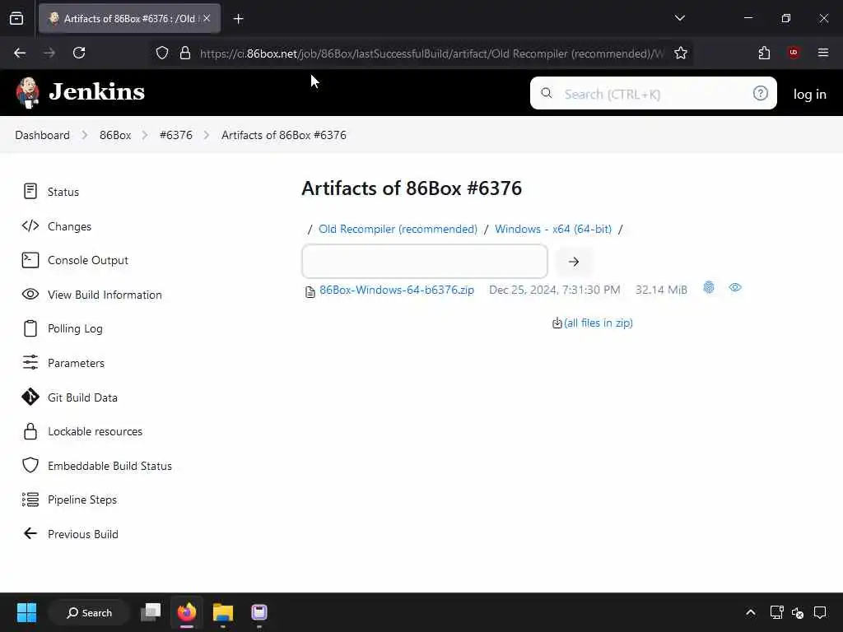The width and height of the screenshot is (843, 632).
Task: Close the Artifacts of 86Box tab
Action: click(x=207, y=18)
